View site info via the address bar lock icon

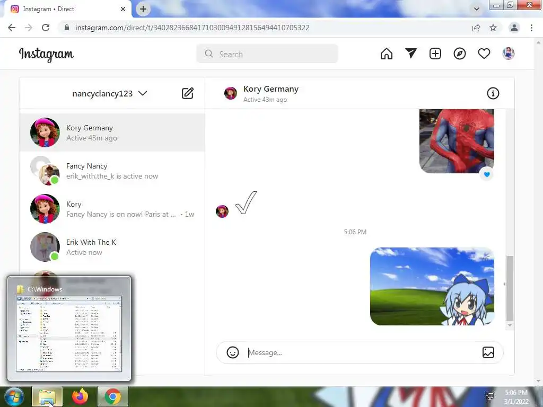[67, 28]
